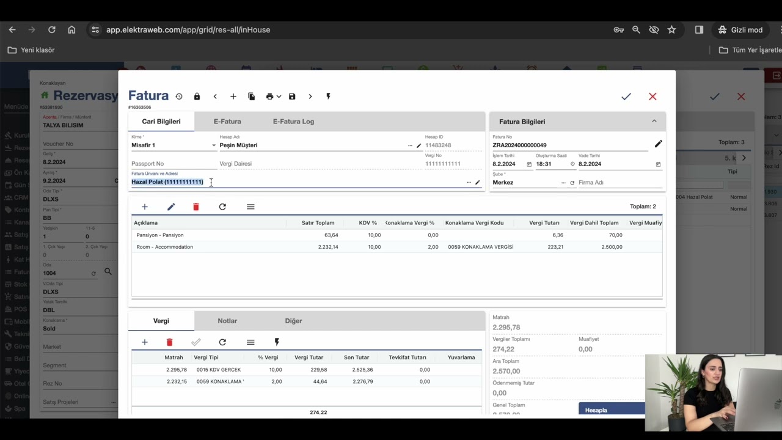Confirm the Fatura dialog with checkmark
The height and width of the screenshot is (440, 782).
tap(626, 97)
